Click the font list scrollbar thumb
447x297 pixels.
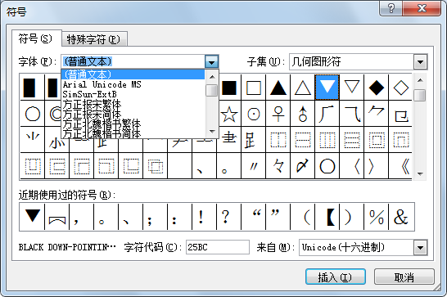point(211,90)
